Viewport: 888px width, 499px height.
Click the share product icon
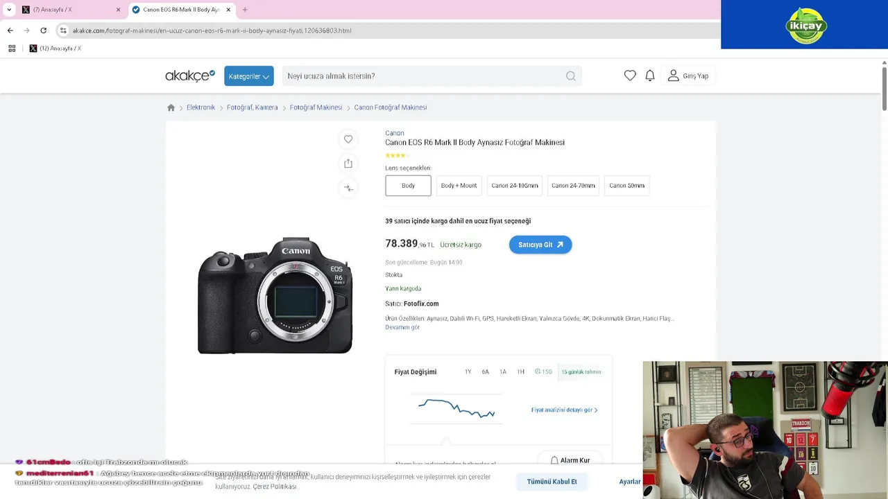tap(348, 164)
